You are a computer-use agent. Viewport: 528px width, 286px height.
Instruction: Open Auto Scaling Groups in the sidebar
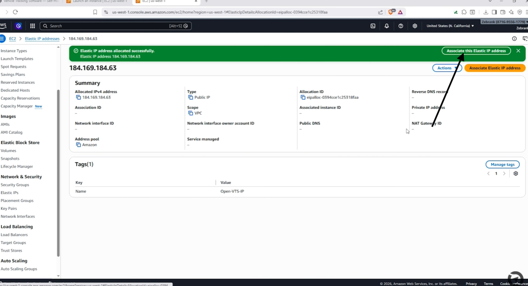point(19,269)
